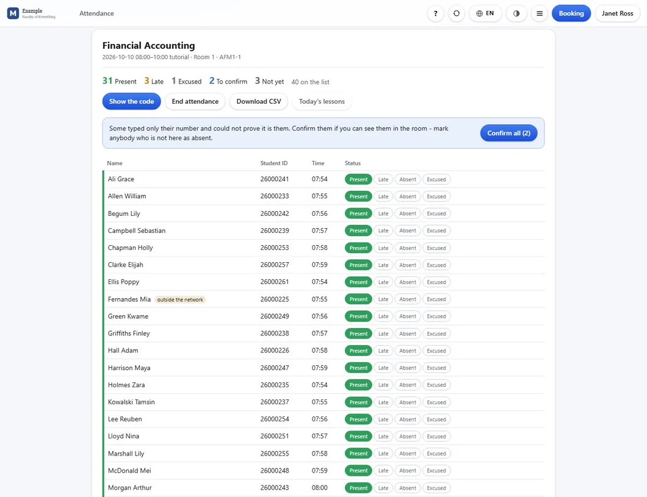647x497 pixels.
Task: Mark Ali Grace as Late
Action: pyautogui.click(x=383, y=179)
